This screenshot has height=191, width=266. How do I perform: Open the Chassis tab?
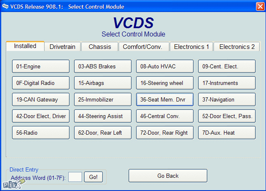(100, 46)
